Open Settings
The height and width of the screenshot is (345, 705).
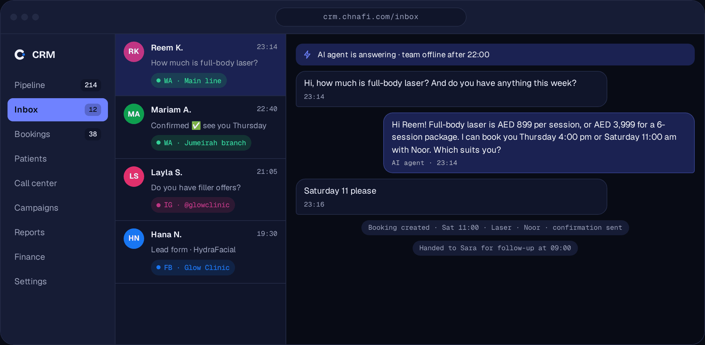pyautogui.click(x=58, y=282)
